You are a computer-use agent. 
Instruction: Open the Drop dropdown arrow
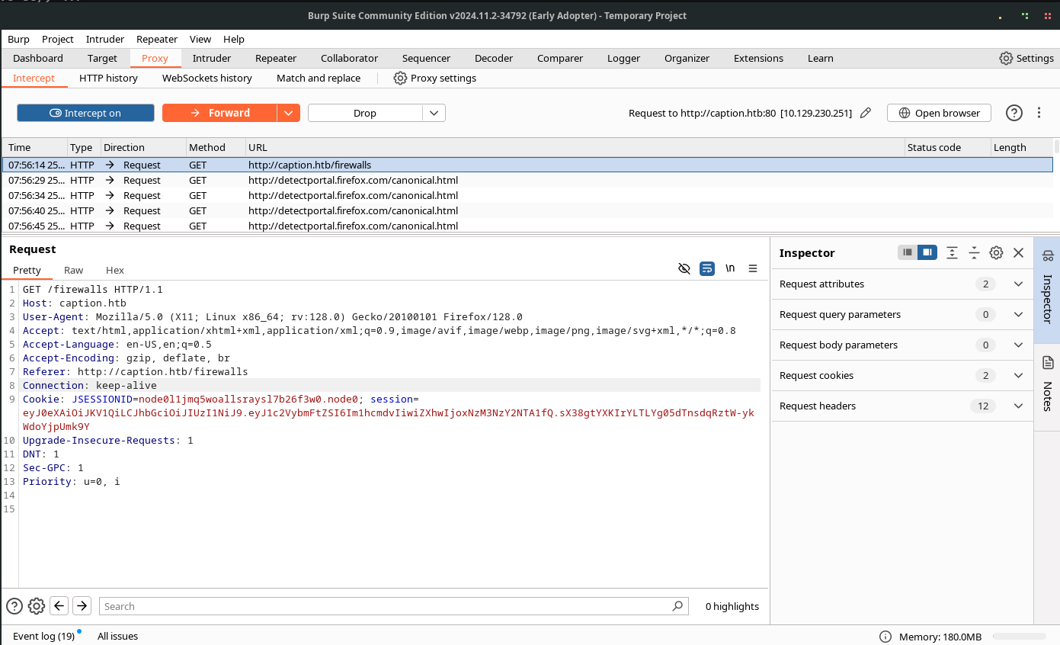click(434, 113)
